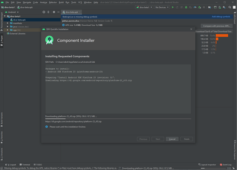Image resolution: width=237 pixels, height=170 pixels.
Task: Click the disabled Finish button
Action: [x=186, y=139]
